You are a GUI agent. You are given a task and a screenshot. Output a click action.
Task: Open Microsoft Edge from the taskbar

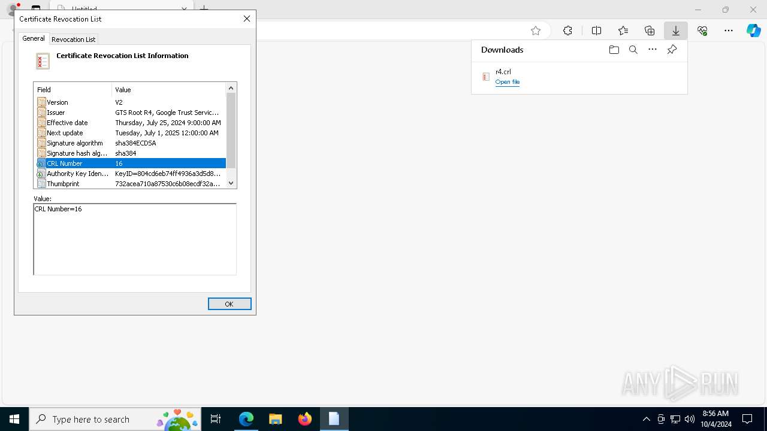click(246, 419)
